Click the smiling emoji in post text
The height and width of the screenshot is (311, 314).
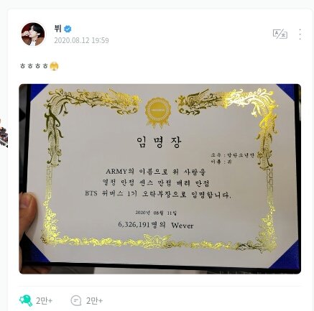pos(54,66)
